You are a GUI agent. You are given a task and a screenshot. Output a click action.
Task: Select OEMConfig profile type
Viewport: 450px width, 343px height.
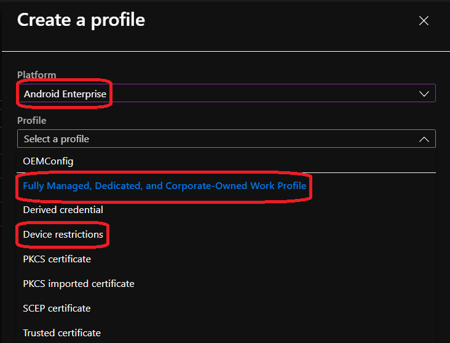point(49,161)
